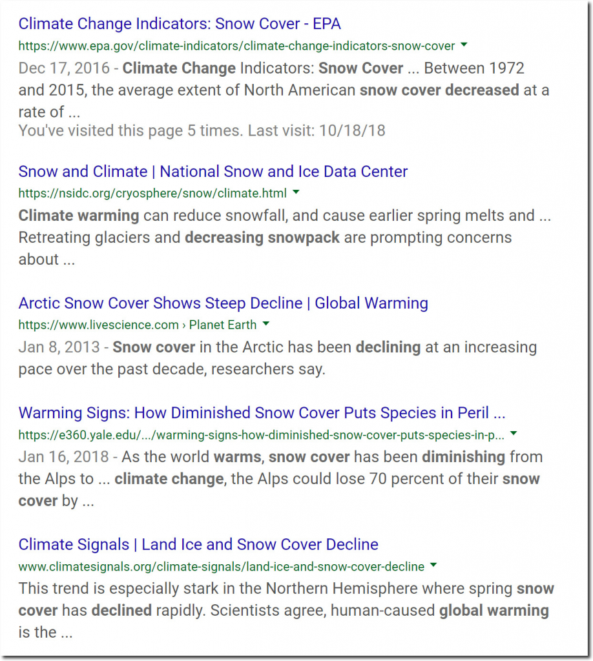Expand the dropdown arrow beside the climatesignals.org URL
The height and width of the screenshot is (661, 593).
(433, 565)
